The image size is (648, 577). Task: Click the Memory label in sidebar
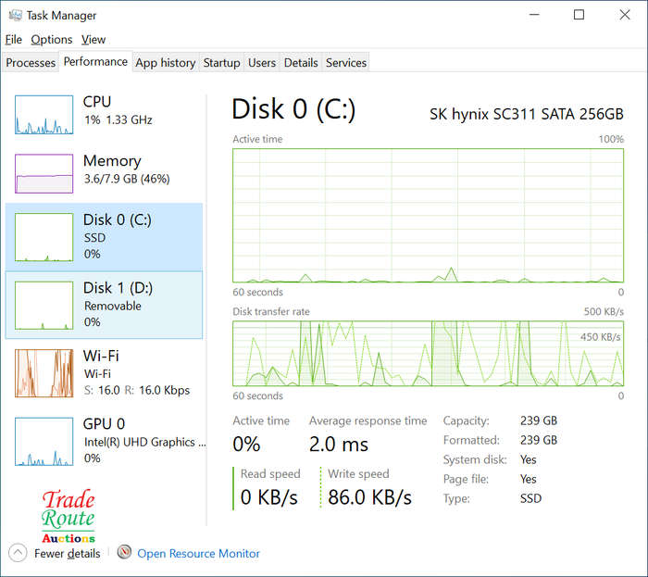tap(112, 160)
